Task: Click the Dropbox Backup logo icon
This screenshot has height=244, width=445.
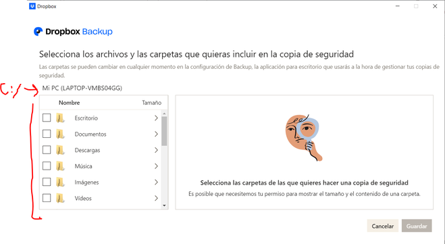Action: pos(38,31)
